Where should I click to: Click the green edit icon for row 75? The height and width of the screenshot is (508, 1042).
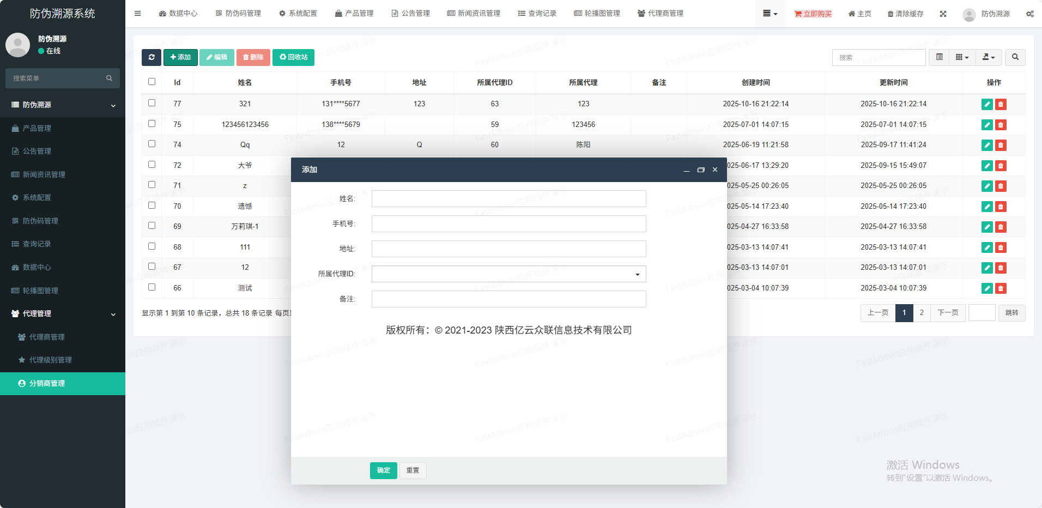tap(986, 125)
